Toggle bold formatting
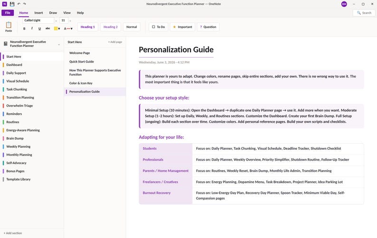Viewport: 377px width, 238px height. coord(24,28)
